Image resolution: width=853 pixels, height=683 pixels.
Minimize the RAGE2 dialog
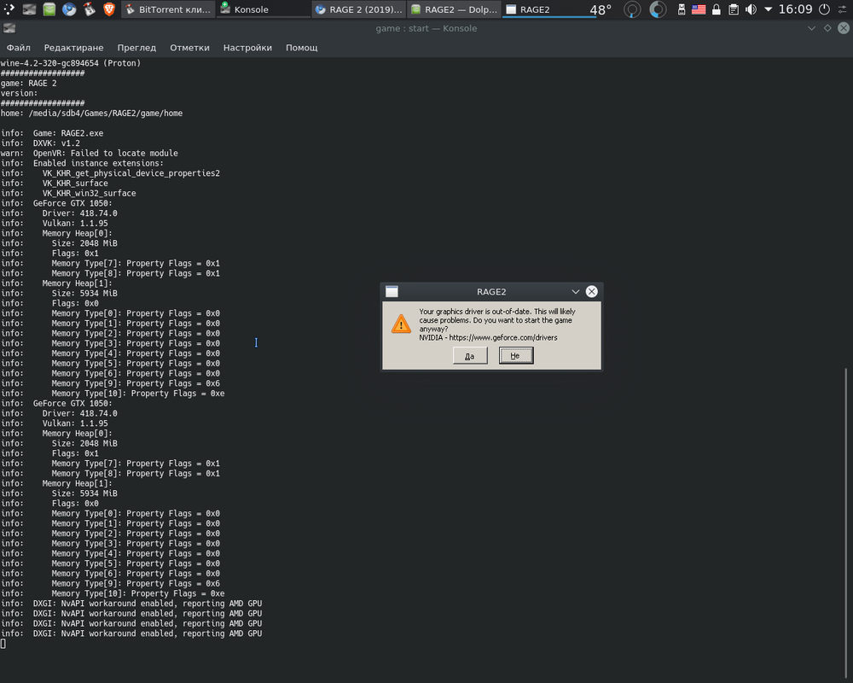(x=575, y=292)
